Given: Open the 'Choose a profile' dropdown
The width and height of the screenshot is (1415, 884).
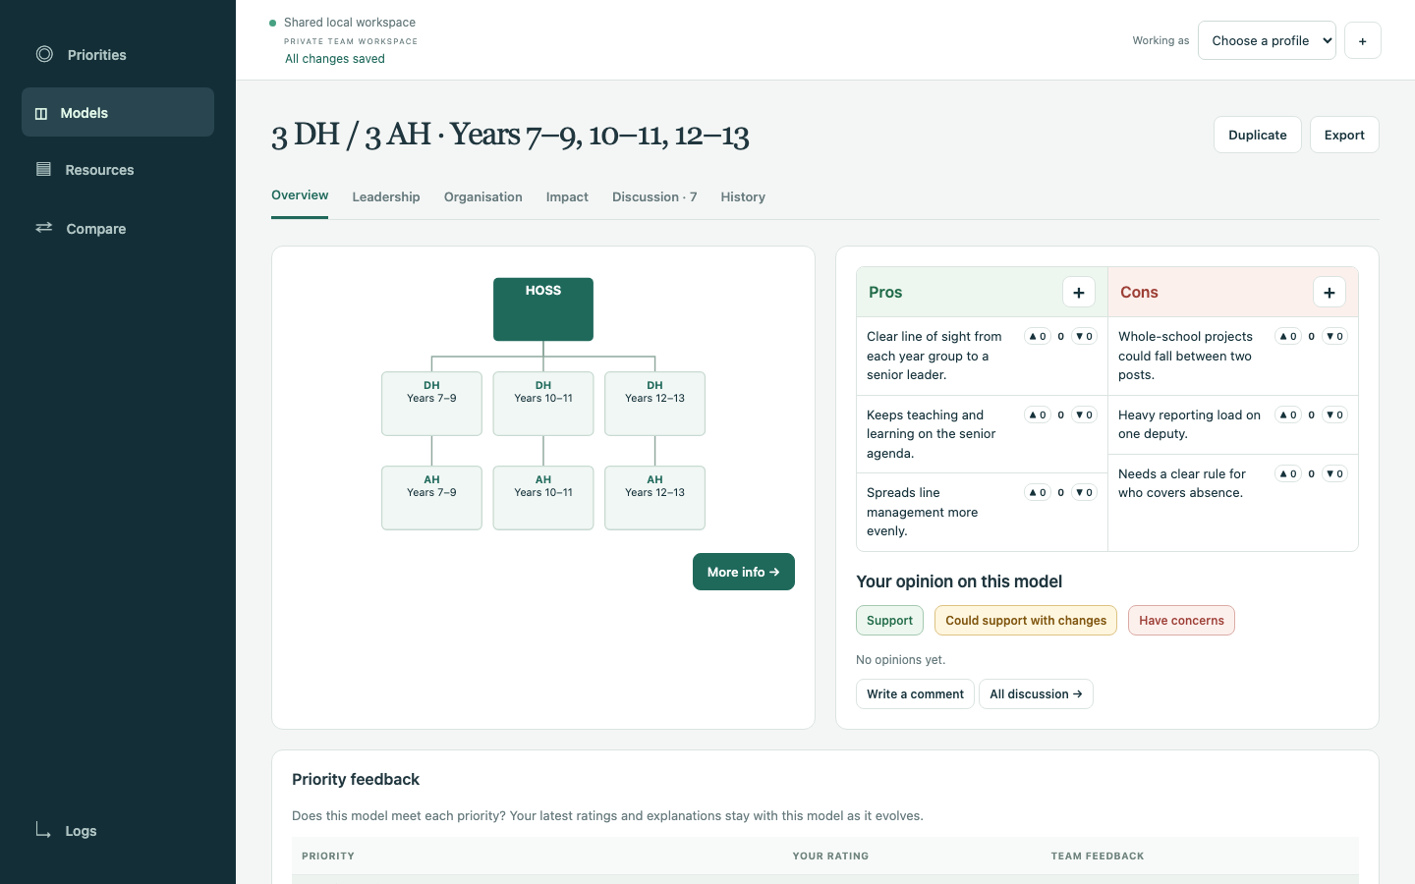Looking at the screenshot, I should [1267, 40].
